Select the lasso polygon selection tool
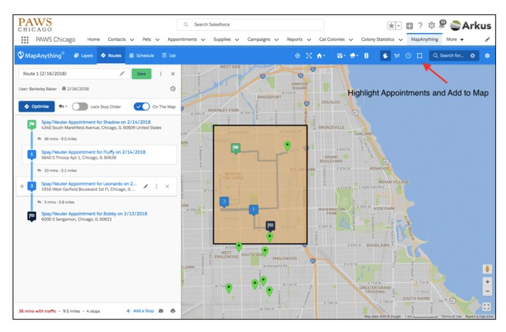506x332 pixels. [397, 55]
